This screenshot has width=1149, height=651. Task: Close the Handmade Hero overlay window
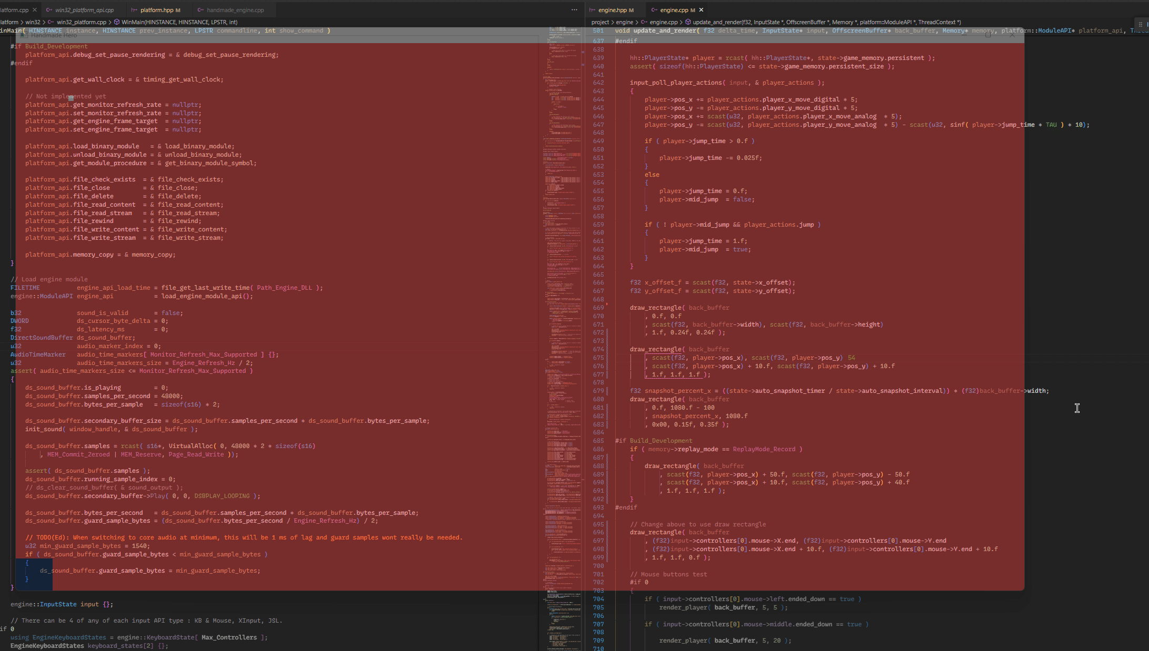(x=1012, y=35)
